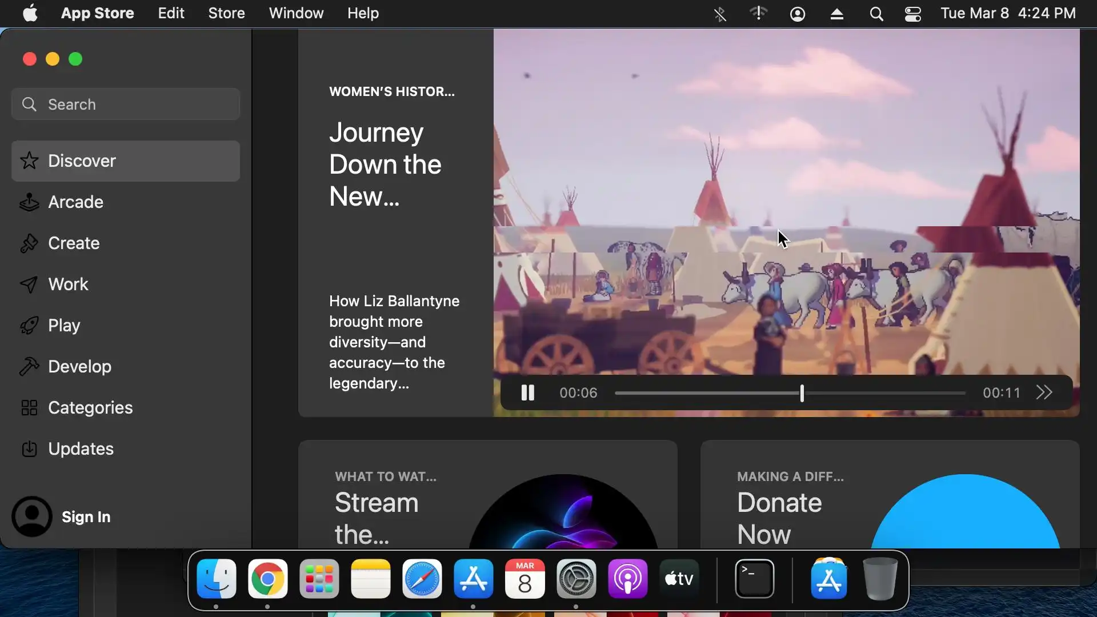Screen dimensions: 1097x617
Task: Open Control Center in menu bar
Action: pyautogui.click(x=912, y=14)
